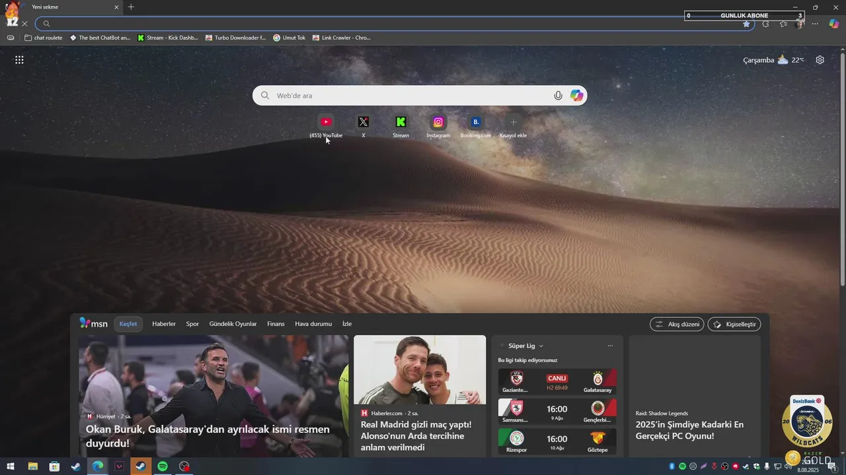Open the Stream - Kick Dashboard bookmark
The height and width of the screenshot is (475, 846).
(168, 38)
